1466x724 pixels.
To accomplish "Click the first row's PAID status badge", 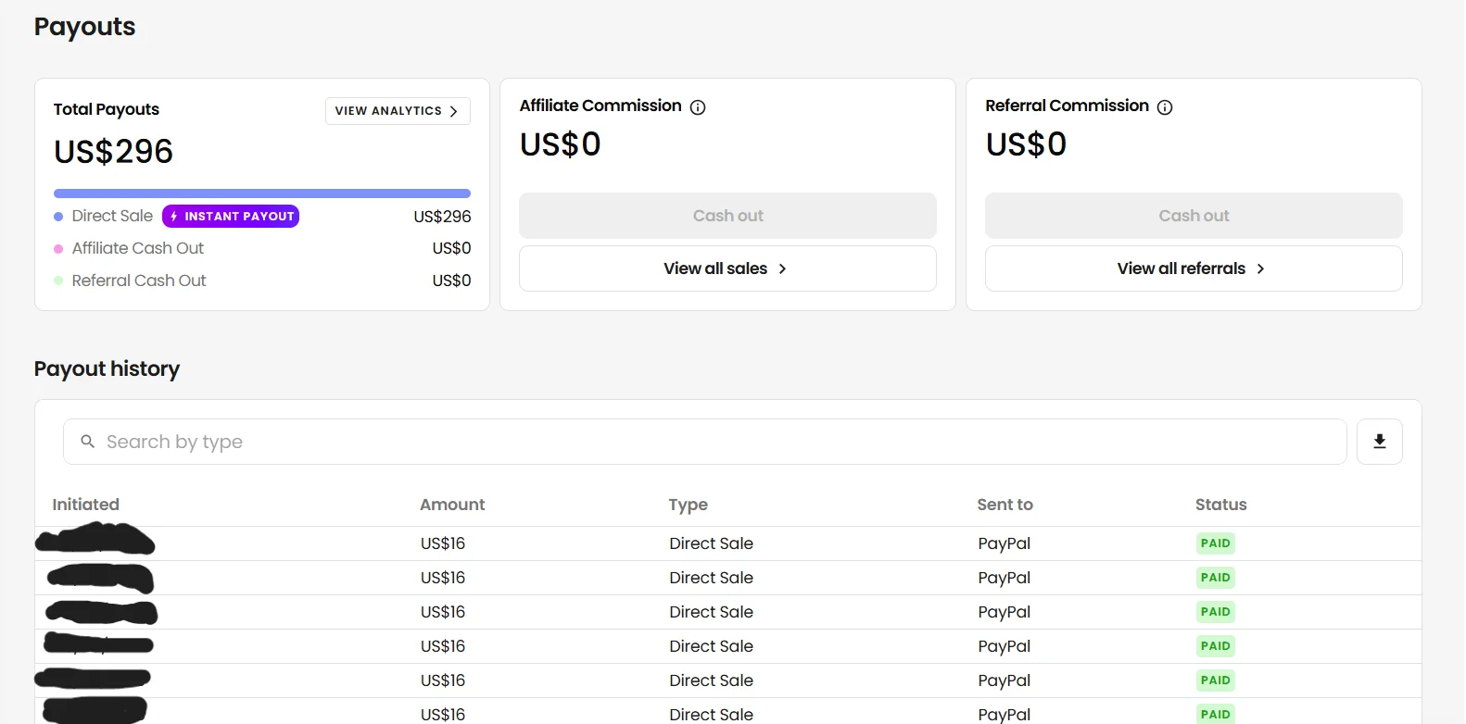I will [1215, 543].
